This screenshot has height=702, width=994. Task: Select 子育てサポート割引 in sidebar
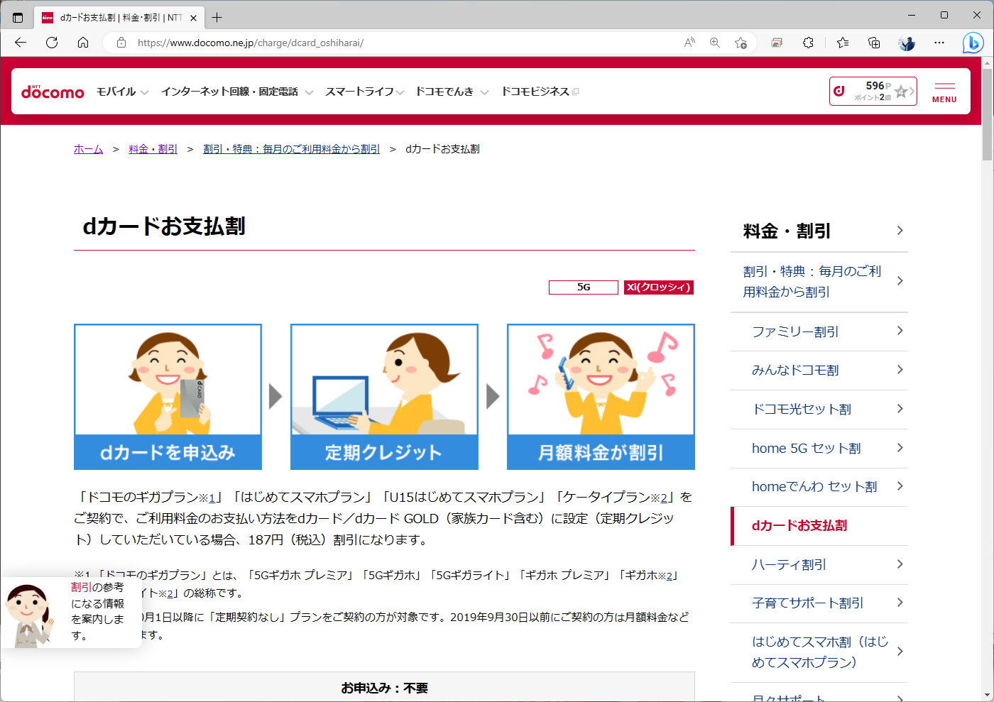coord(819,603)
